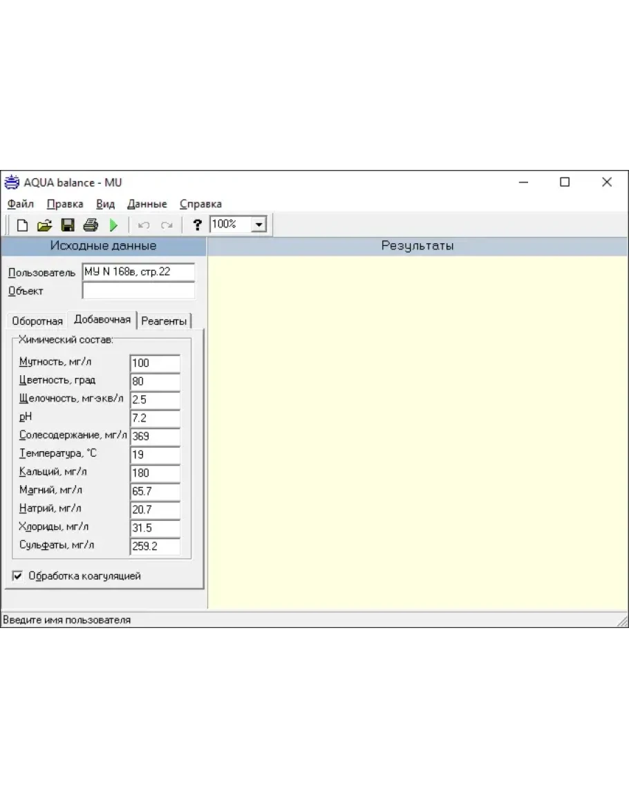Open the Справка menu
The height and width of the screenshot is (798, 629).
[x=200, y=204]
